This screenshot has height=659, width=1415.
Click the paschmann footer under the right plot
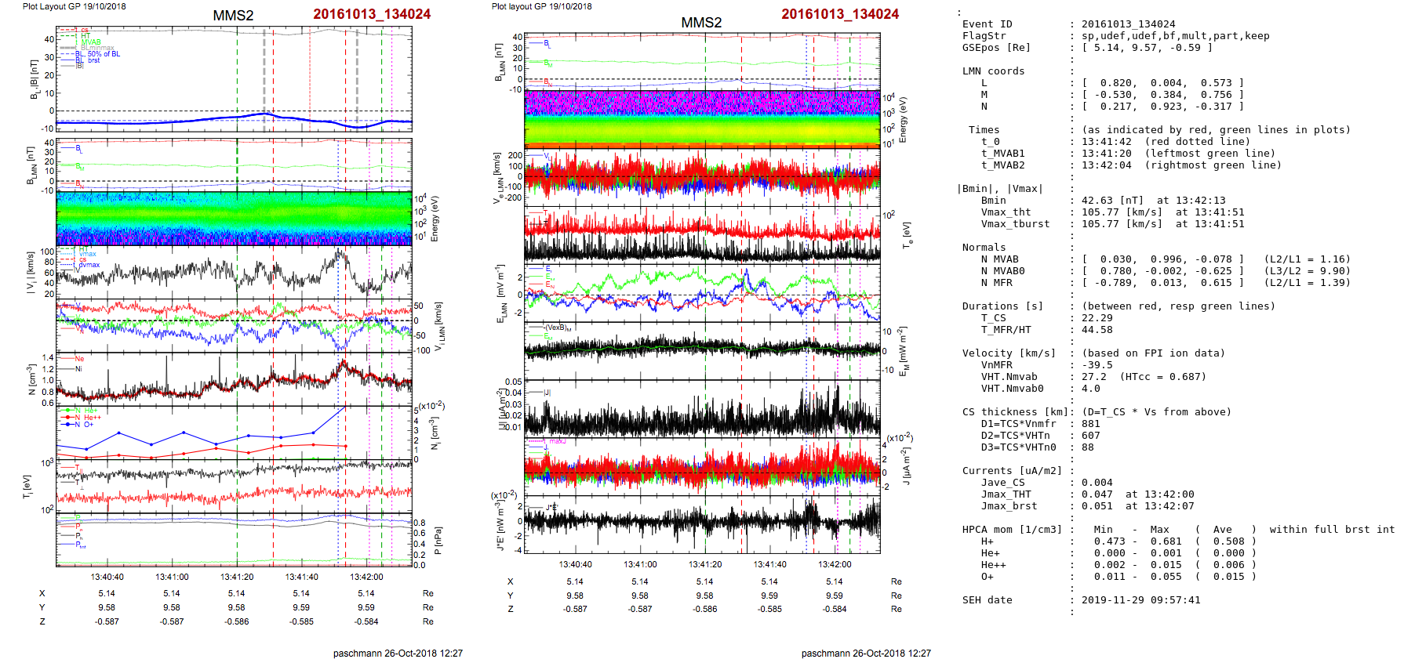pyautogui.click(x=866, y=653)
